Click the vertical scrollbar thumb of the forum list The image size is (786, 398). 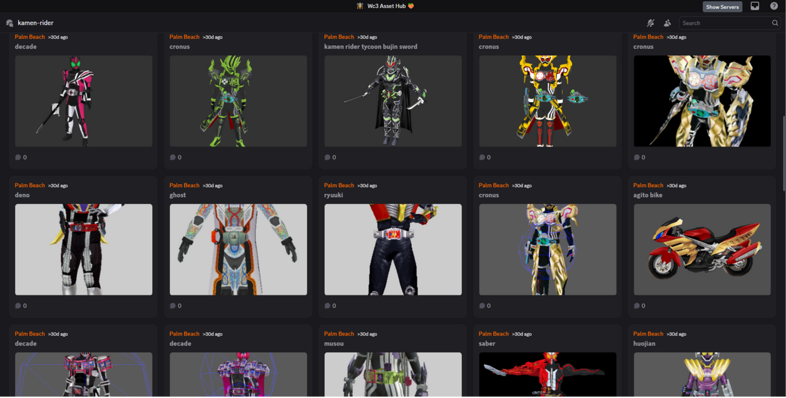pos(783,153)
